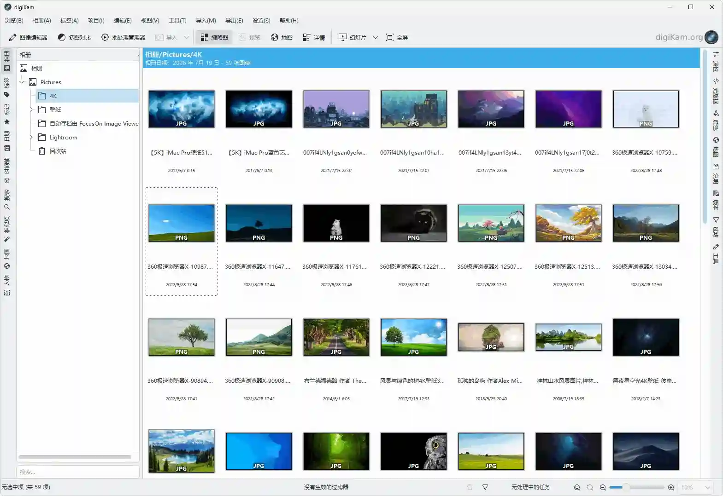Open the 导出(E) menu
Screen dimensions: 723x496
[234, 20]
